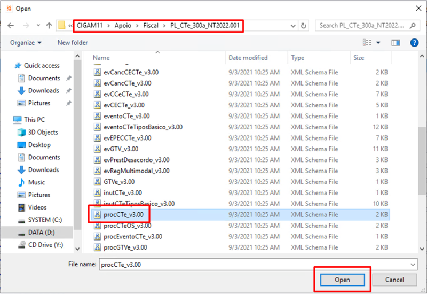Expand the File name dropdown arrow

[413, 265]
